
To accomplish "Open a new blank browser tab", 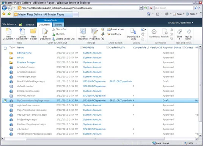I will click(76, 14).
